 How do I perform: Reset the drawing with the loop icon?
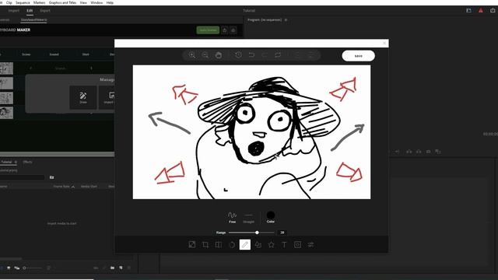click(278, 55)
